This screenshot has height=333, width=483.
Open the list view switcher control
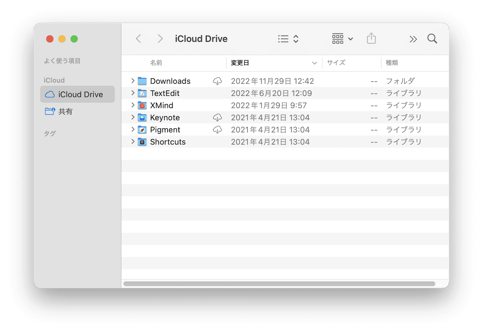288,39
